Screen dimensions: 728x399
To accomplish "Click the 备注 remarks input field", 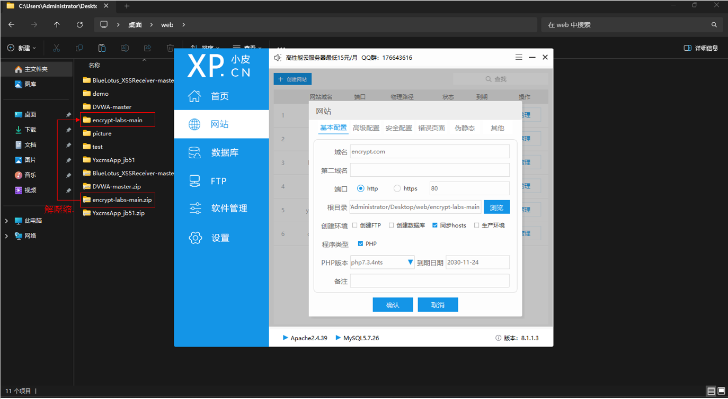I will [x=430, y=281].
